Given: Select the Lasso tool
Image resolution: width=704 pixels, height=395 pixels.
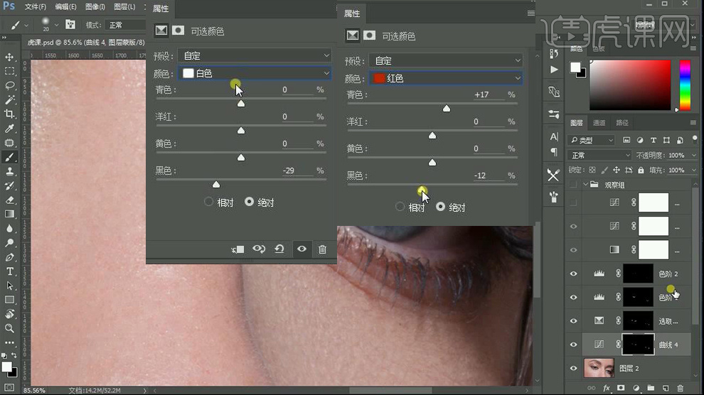Looking at the screenshot, I should tap(9, 86).
